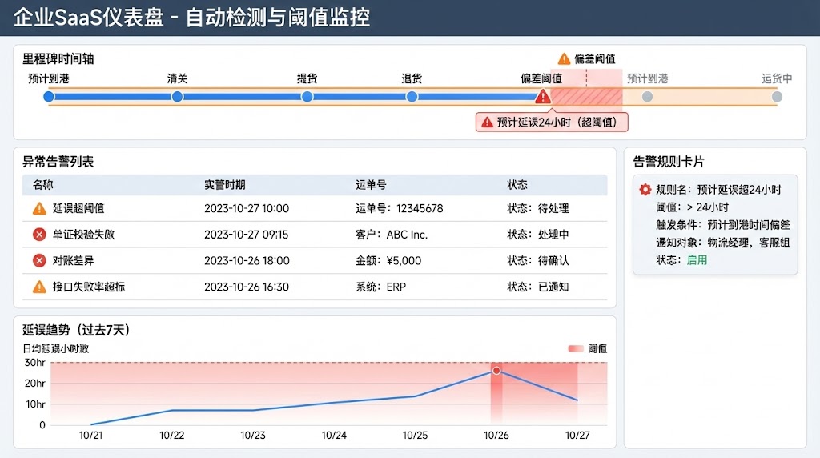Select the 退货 milestone dot on the timeline

point(412,97)
